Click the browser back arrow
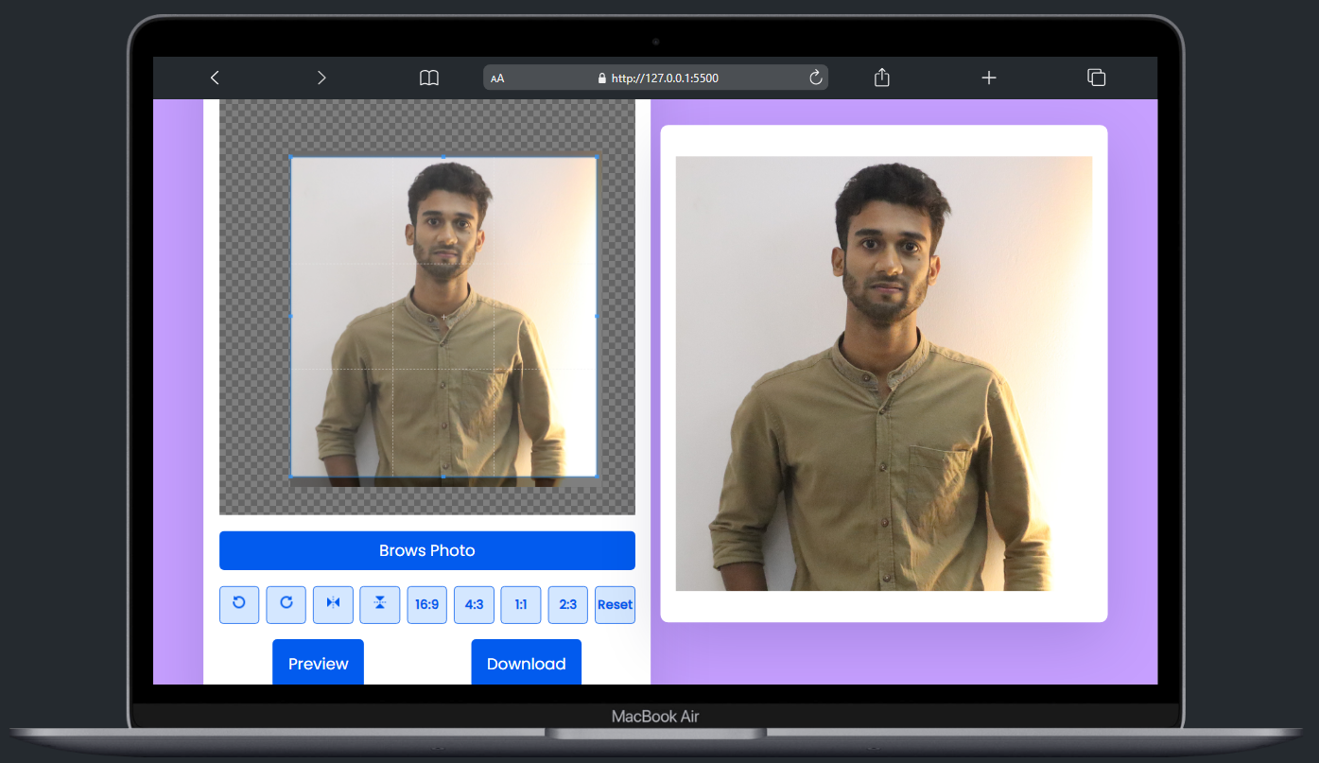Screen dimensions: 1319x763 (215, 78)
